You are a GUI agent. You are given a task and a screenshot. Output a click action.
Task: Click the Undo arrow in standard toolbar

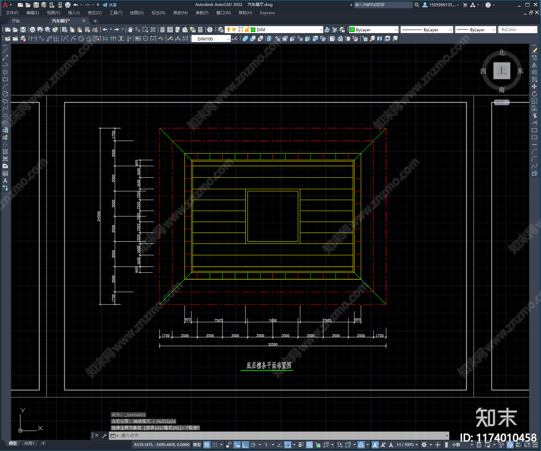tap(105, 30)
